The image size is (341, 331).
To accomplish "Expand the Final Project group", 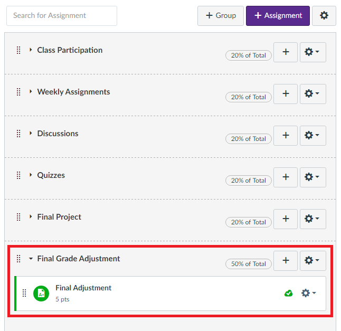I will [31, 217].
